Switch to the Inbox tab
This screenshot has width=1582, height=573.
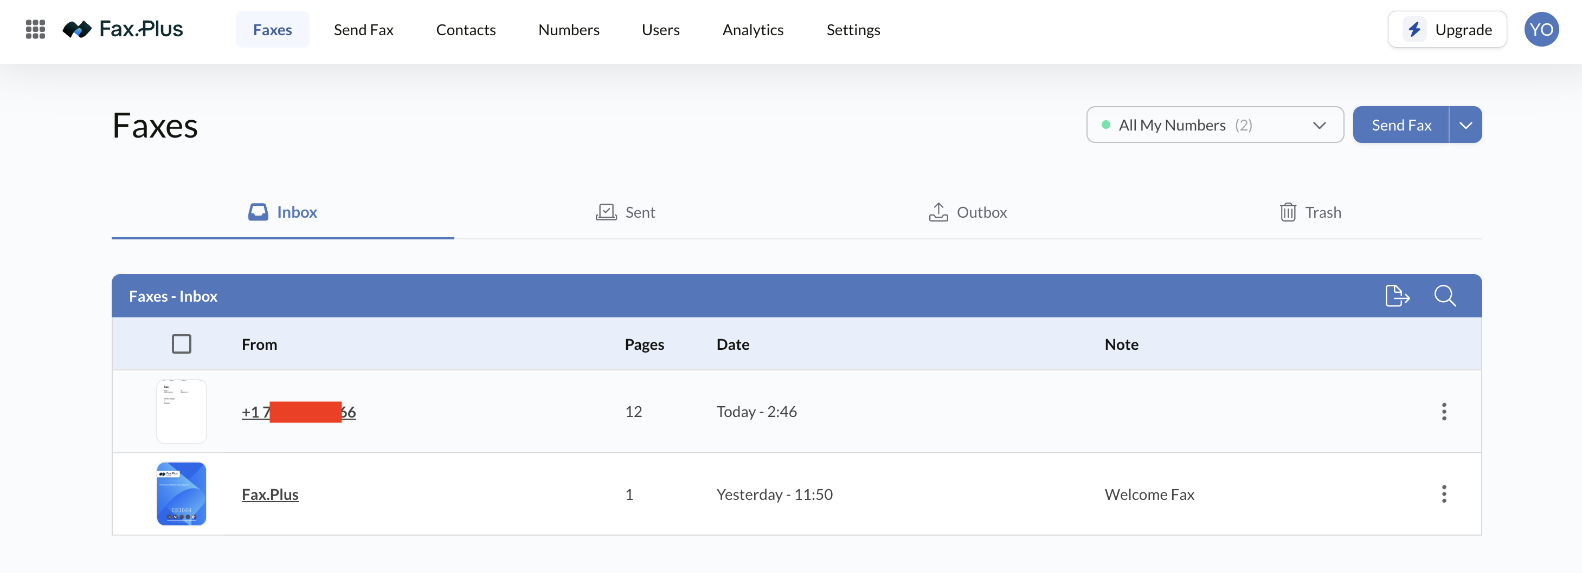[282, 212]
